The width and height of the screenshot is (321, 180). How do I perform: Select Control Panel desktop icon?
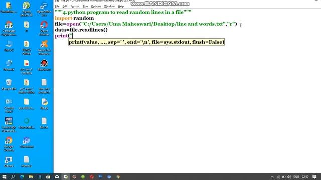9,105
